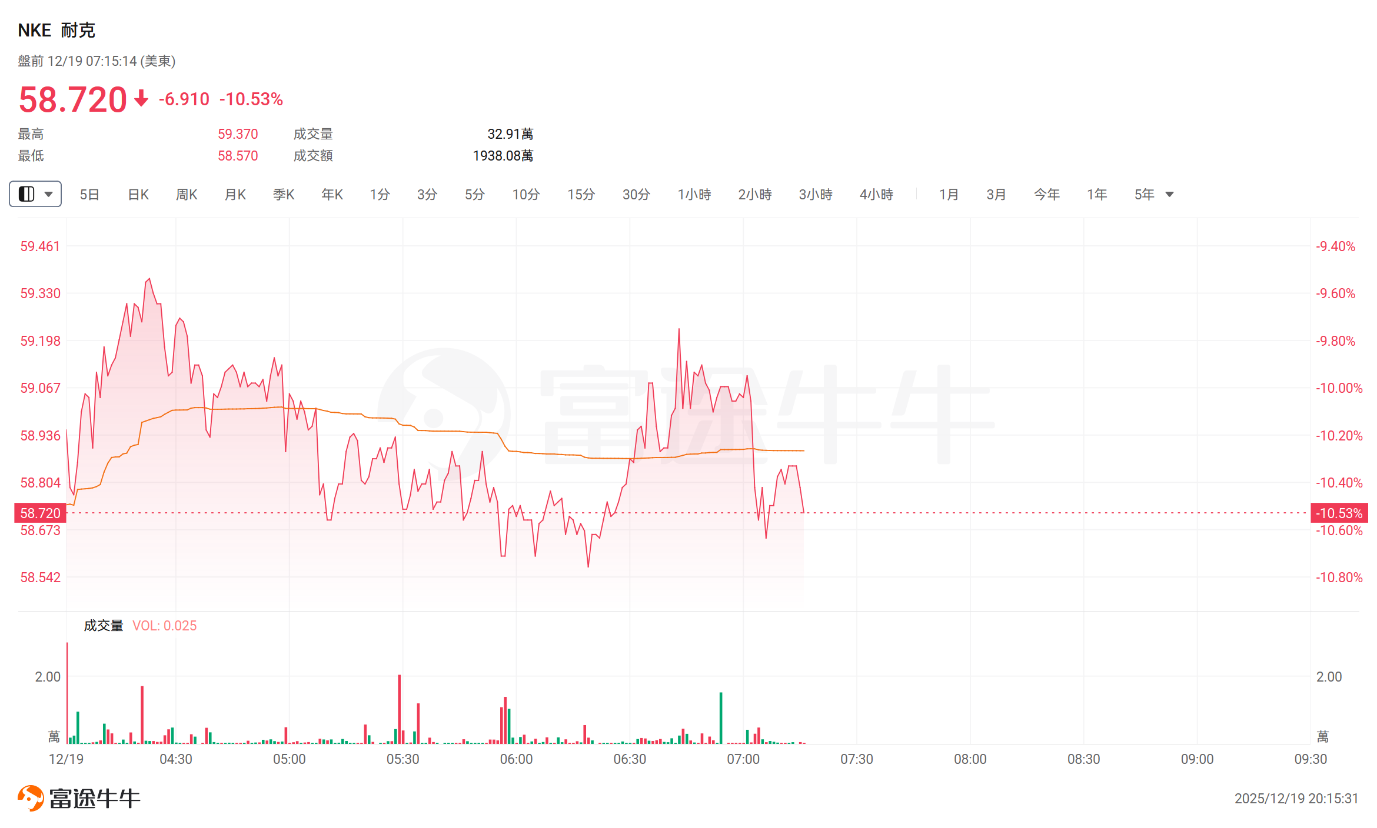Expand the 5年 time range dropdown
Image resolution: width=1377 pixels, height=828 pixels.
[1169, 195]
